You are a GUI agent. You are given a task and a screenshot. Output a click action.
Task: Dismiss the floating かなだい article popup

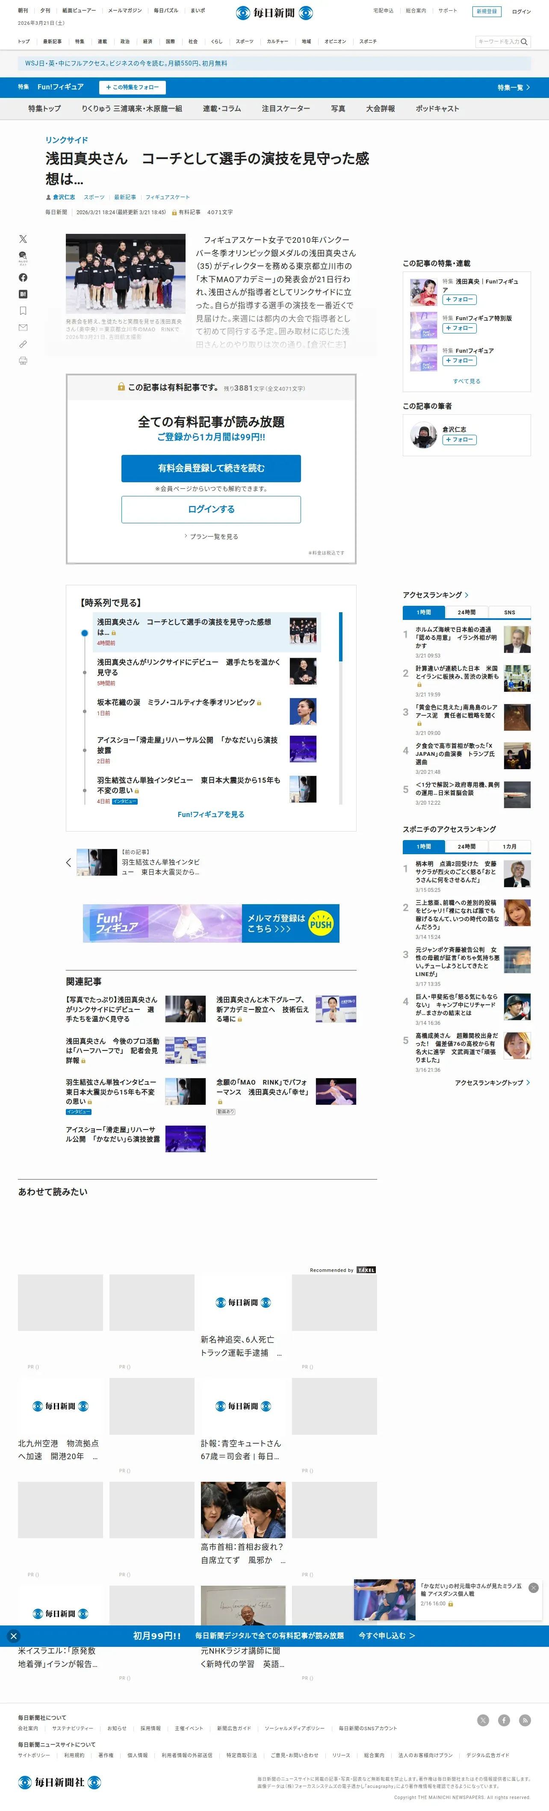[x=534, y=1587]
